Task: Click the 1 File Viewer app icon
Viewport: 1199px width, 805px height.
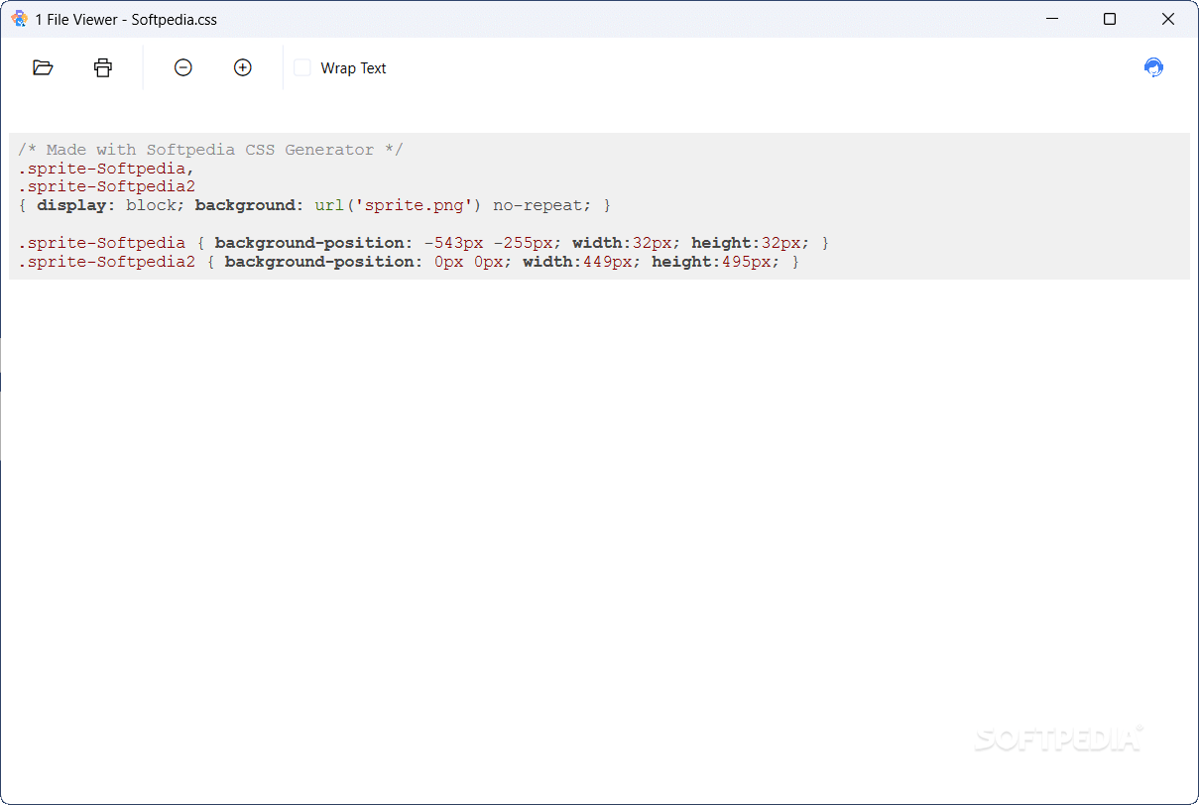Action: coord(19,19)
